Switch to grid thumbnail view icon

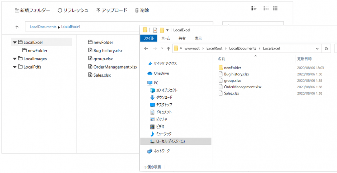click(275, 8)
